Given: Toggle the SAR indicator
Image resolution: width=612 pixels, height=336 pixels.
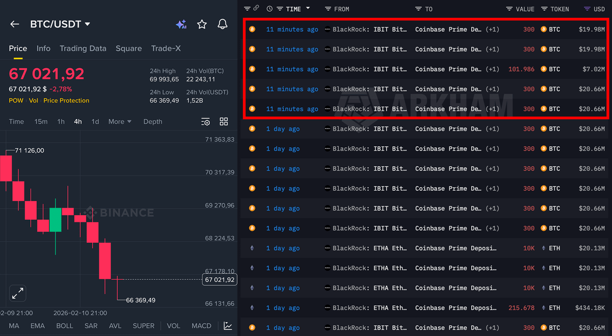Looking at the screenshot, I should [x=91, y=326].
